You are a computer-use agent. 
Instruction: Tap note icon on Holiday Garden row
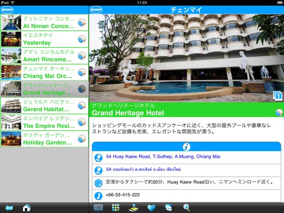(x=82, y=139)
